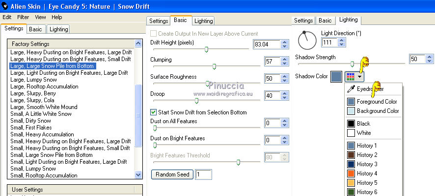Select History 6 green color
The width and height of the screenshot is (435, 196).
click(x=374, y=192)
